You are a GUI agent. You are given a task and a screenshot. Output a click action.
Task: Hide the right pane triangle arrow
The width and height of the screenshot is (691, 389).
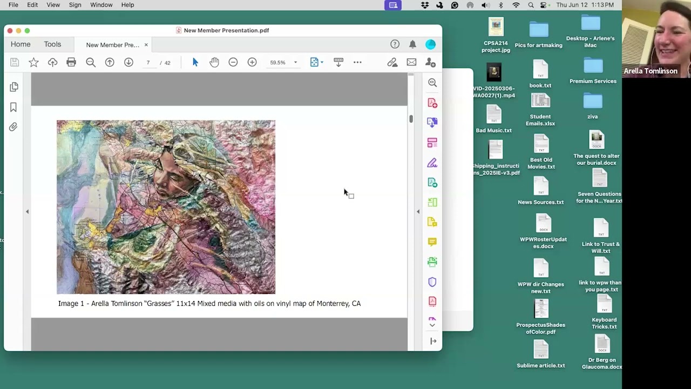point(418,212)
